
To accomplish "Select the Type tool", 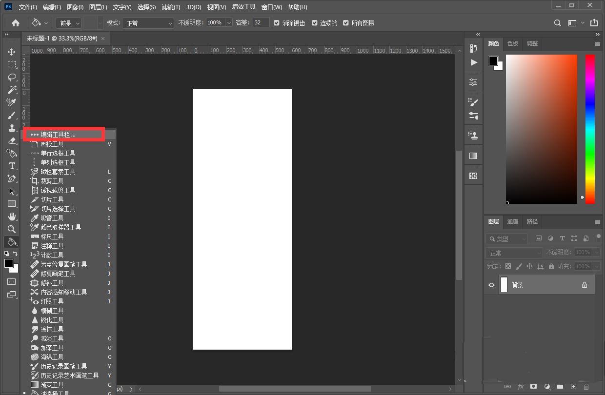I will [x=11, y=166].
